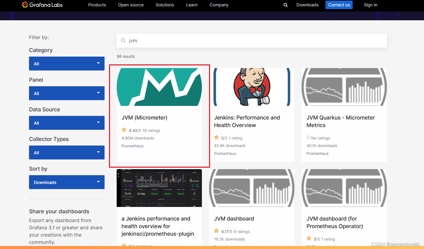Image resolution: width=424 pixels, height=249 pixels.
Task: Click the 'Share your dashboards' heading
Action: pyautogui.click(x=59, y=211)
